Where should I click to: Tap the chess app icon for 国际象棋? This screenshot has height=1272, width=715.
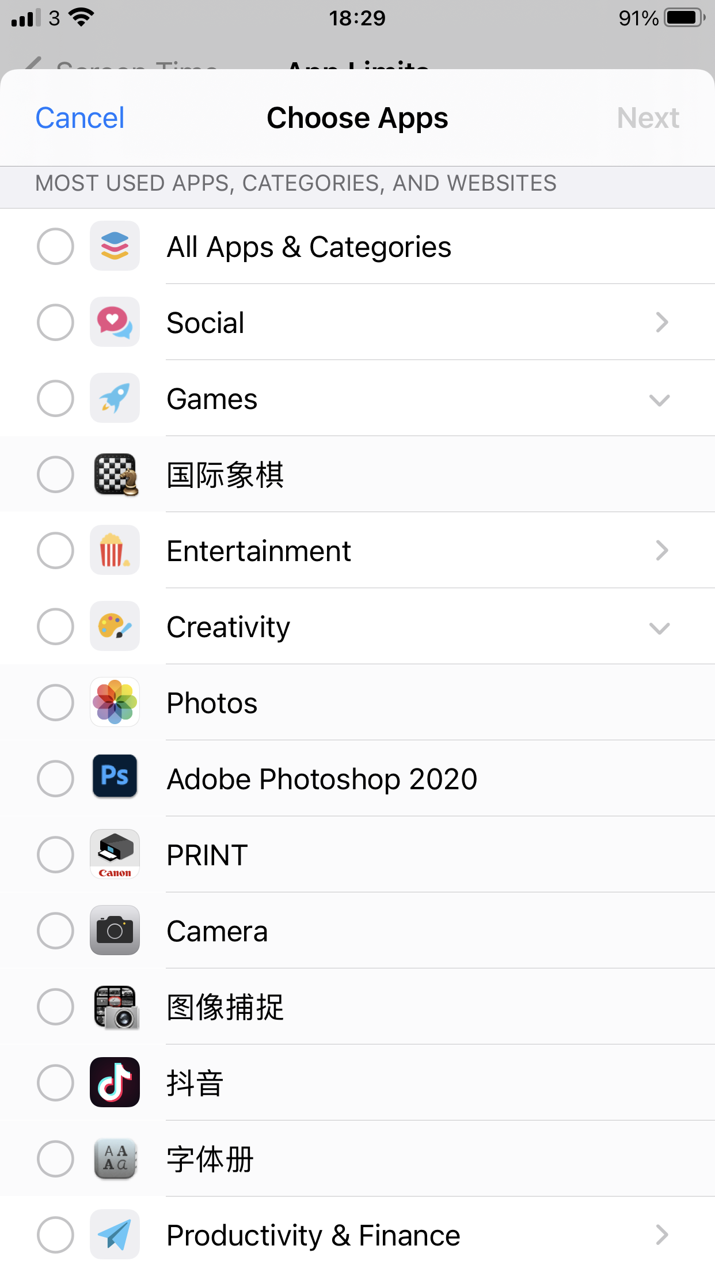tap(115, 474)
